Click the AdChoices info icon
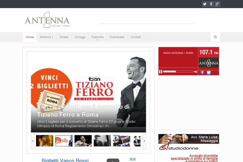The width and height of the screenshot is (243, 162). tap(131, 159)
